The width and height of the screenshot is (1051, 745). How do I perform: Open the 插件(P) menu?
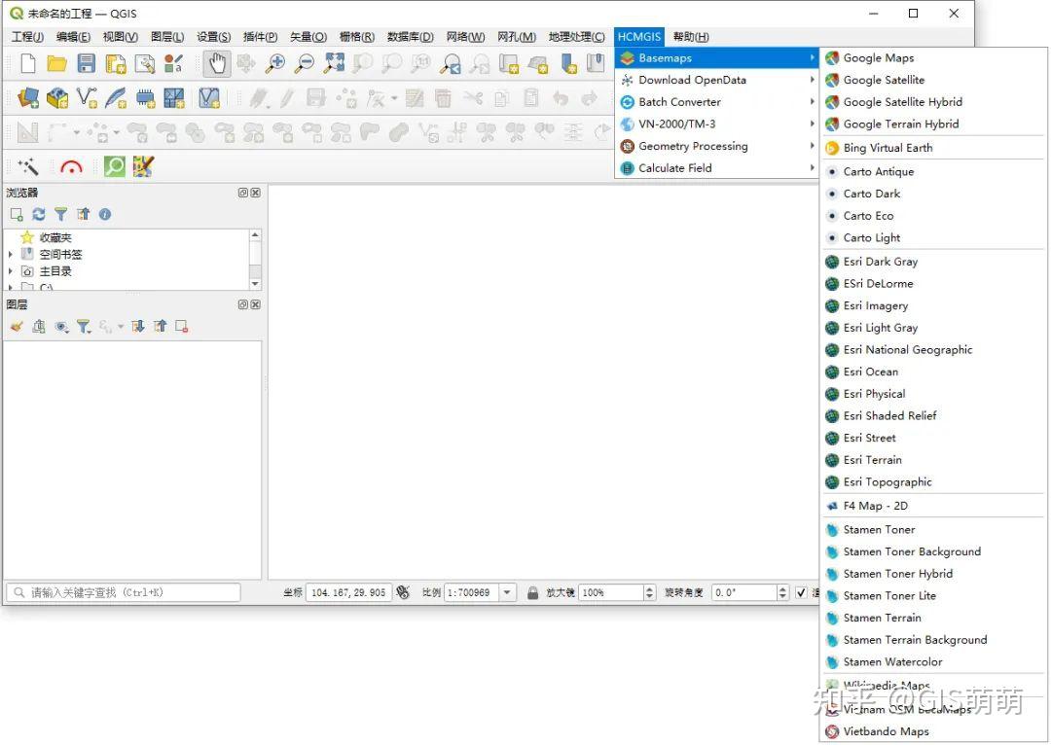pos(260,37)
